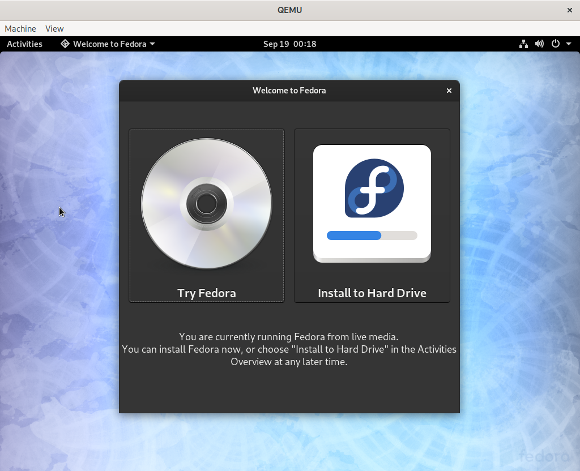580x471 pixels.
Task: Click the QEMU window title text
Action: [x=289, y=10]
